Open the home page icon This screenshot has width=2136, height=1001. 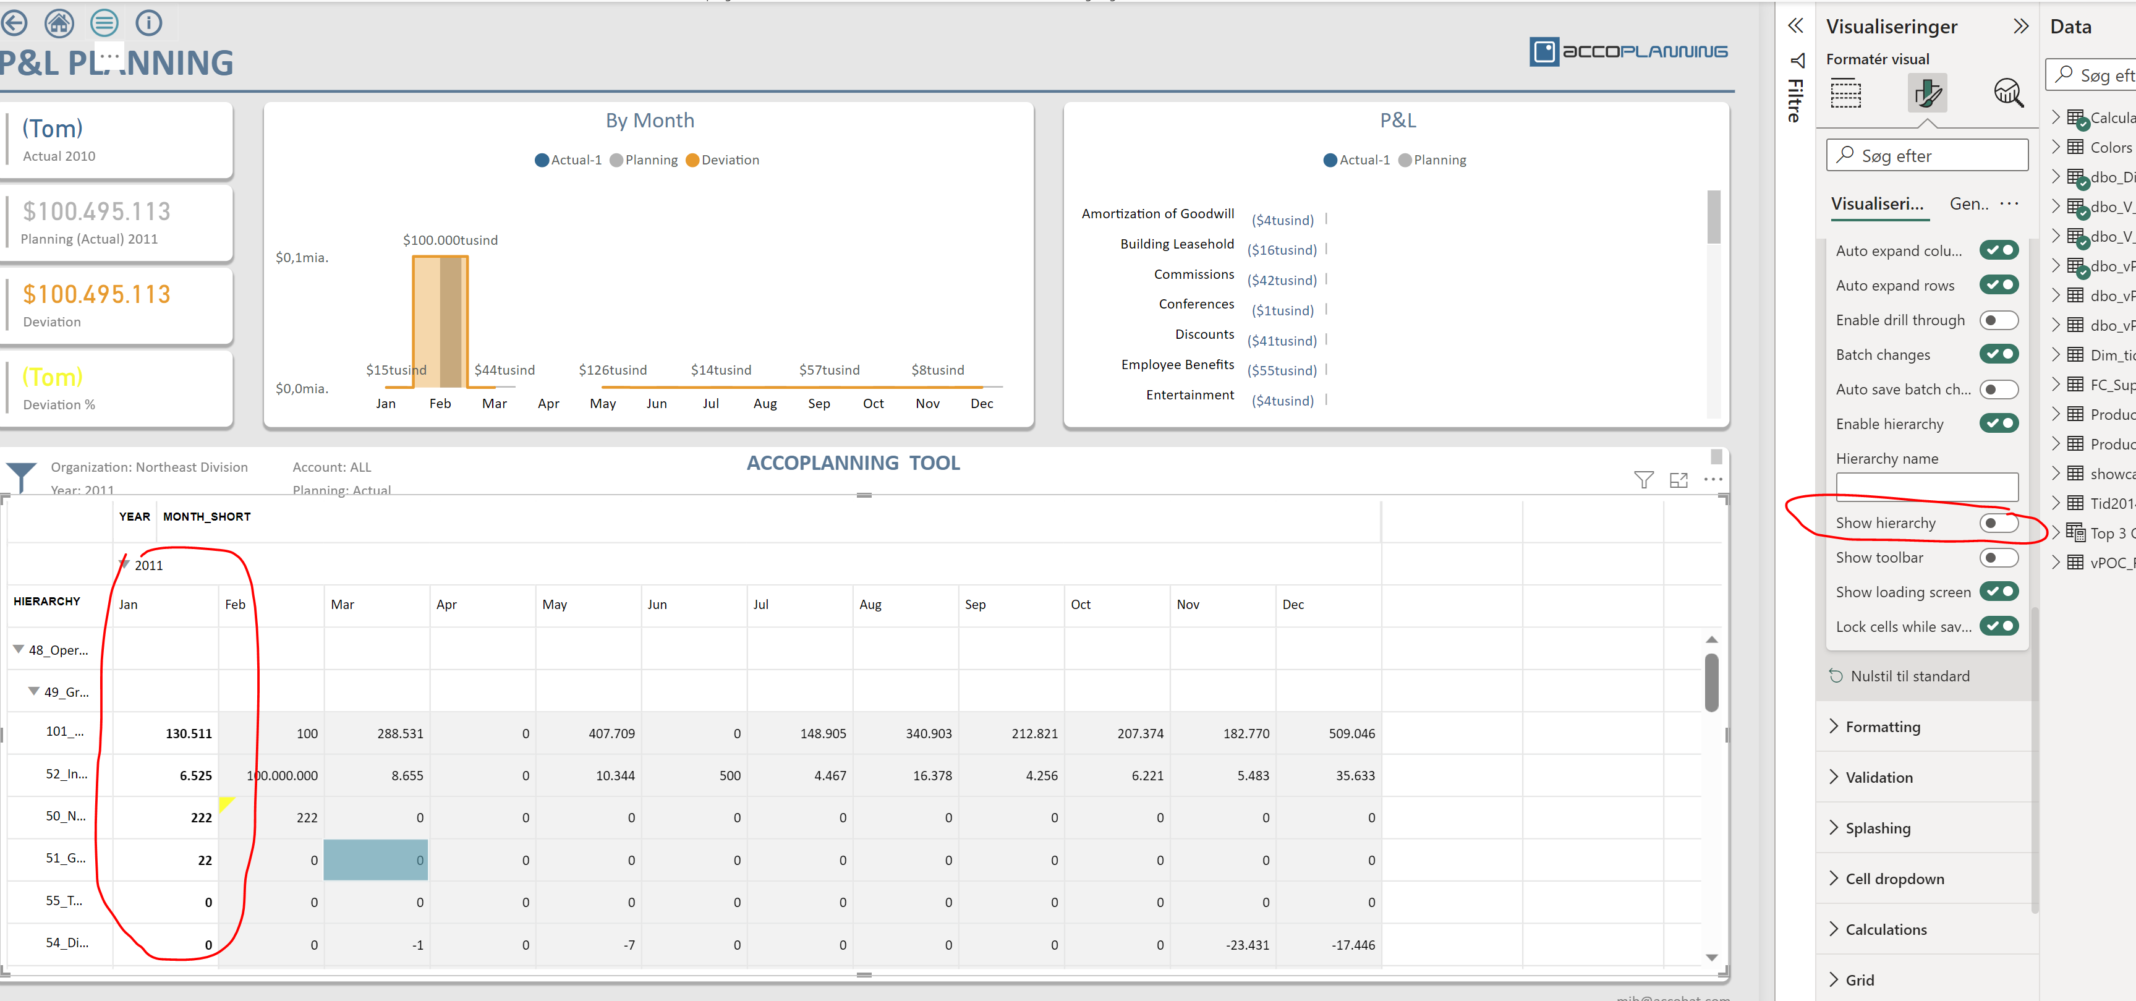[59, 22]
